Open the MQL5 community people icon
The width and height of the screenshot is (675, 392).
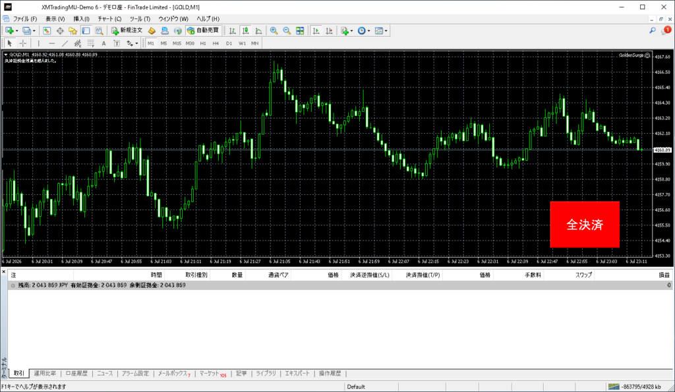tap(164, 30)
